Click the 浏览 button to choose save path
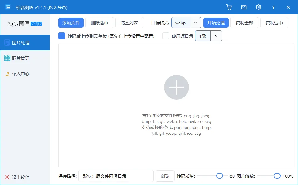The height and width of the screenshot is (185, 298). click(165, 176)
